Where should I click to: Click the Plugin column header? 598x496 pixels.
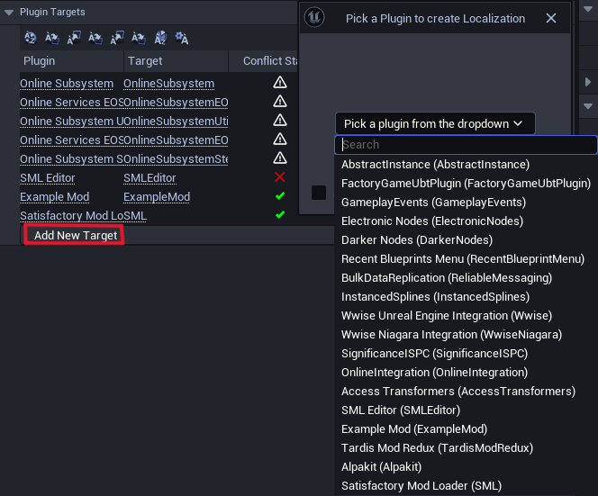click(x=71, y=61)
